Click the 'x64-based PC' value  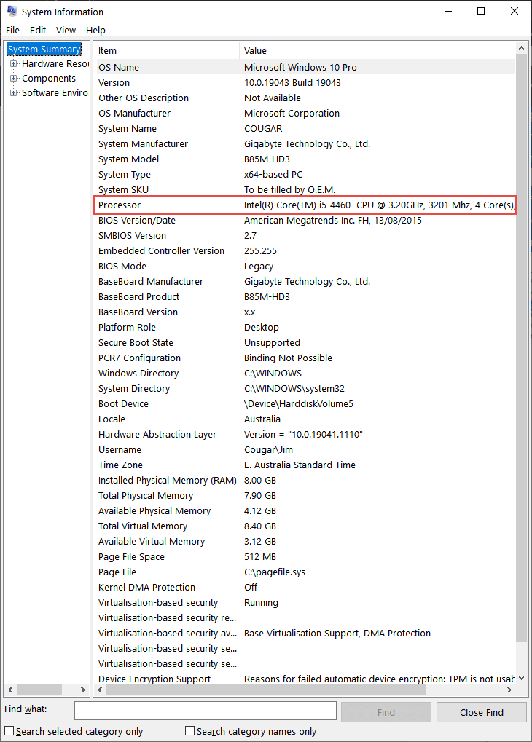[x=273, y=175]
